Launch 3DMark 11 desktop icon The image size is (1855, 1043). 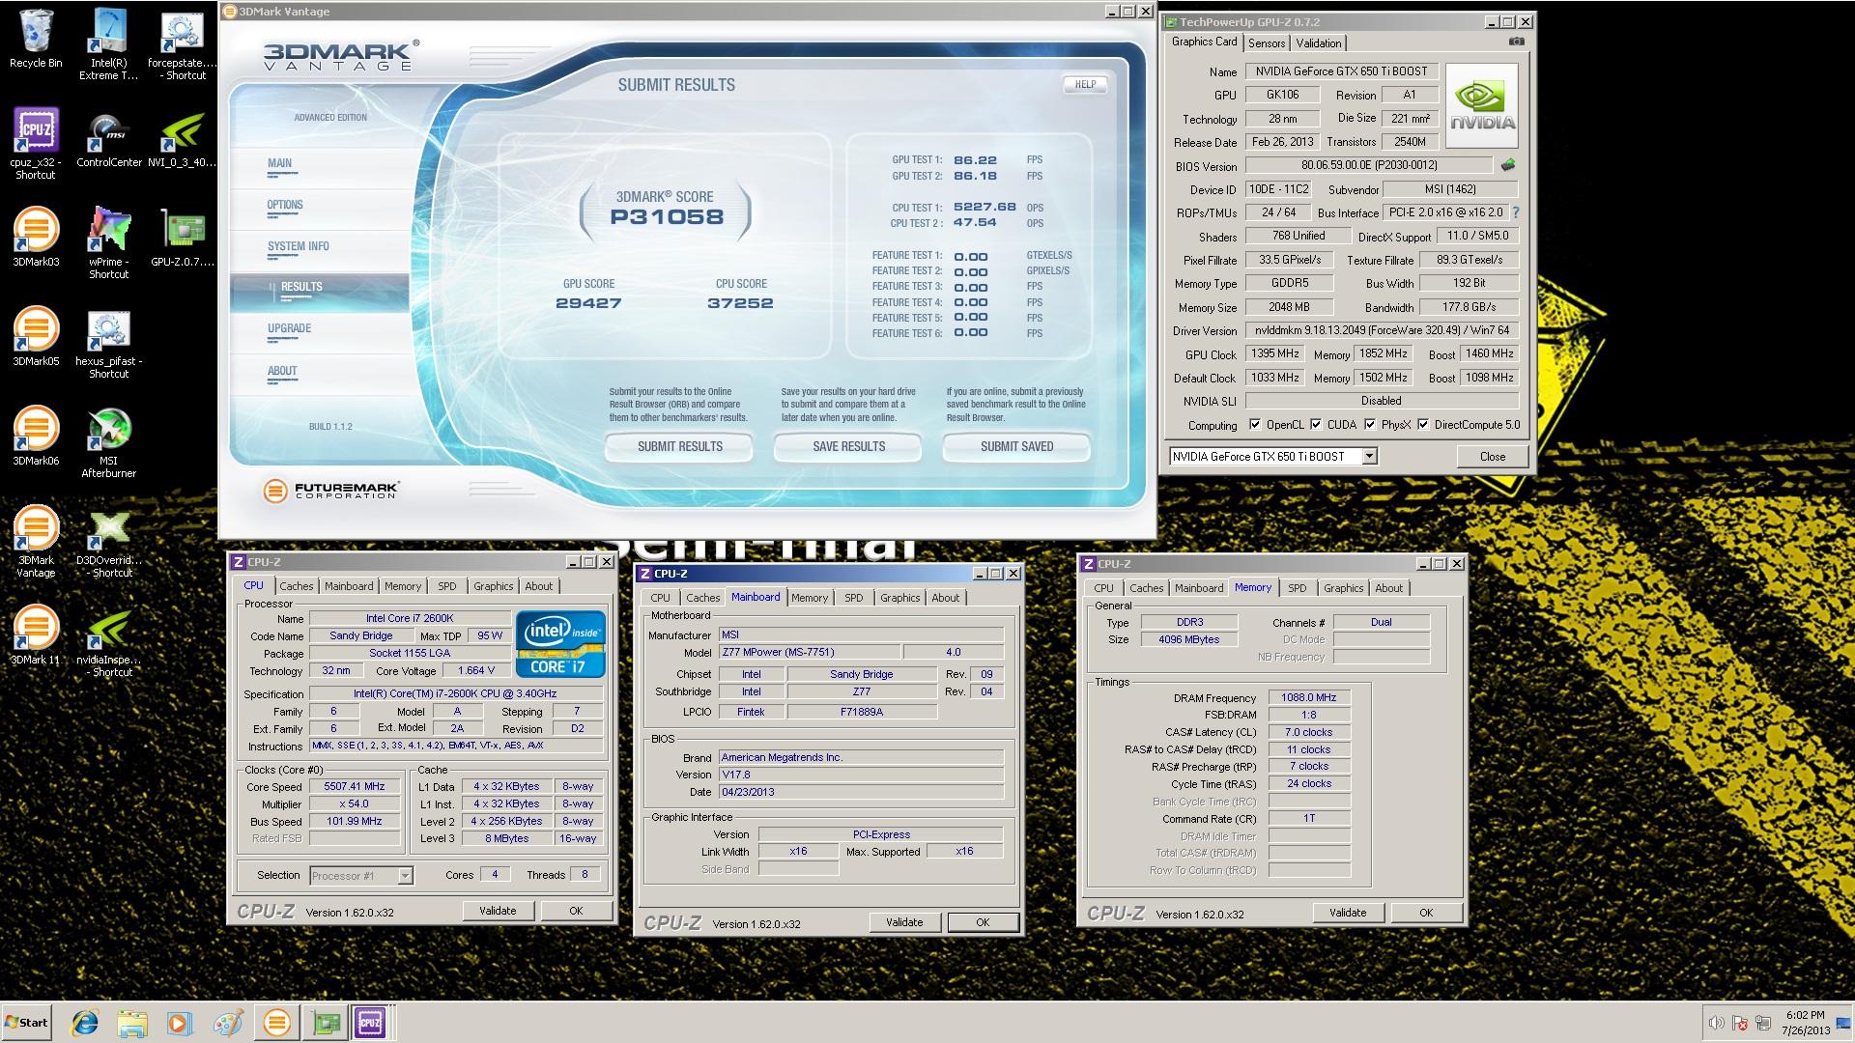coord(36,635)
